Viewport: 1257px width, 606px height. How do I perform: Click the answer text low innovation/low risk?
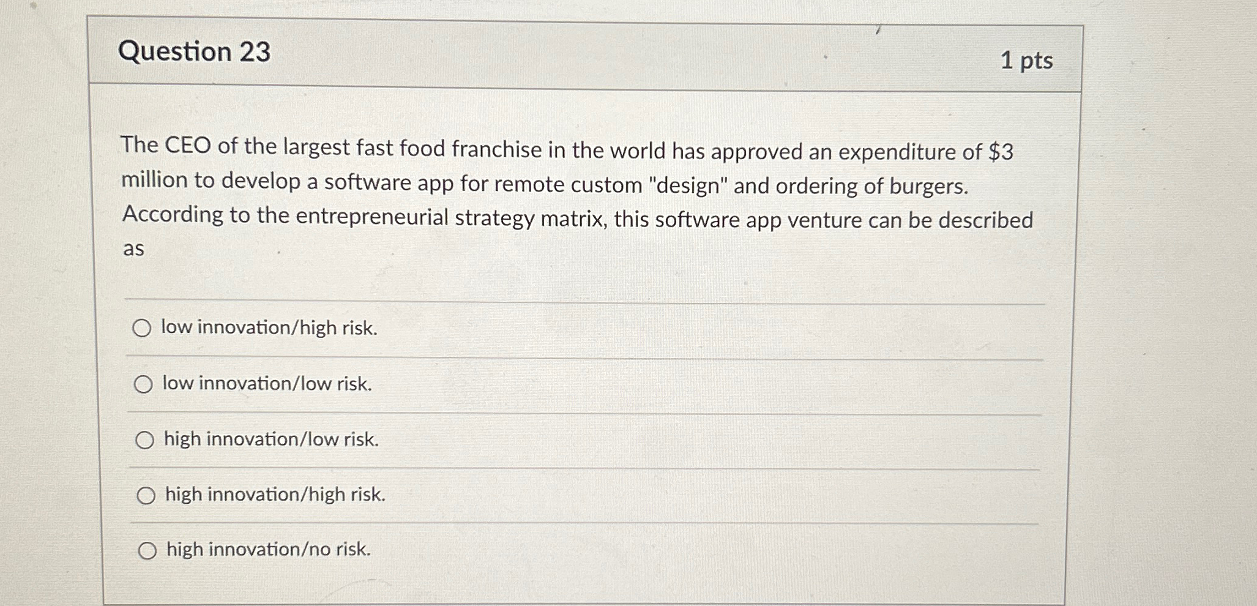(x=266, y=384)
